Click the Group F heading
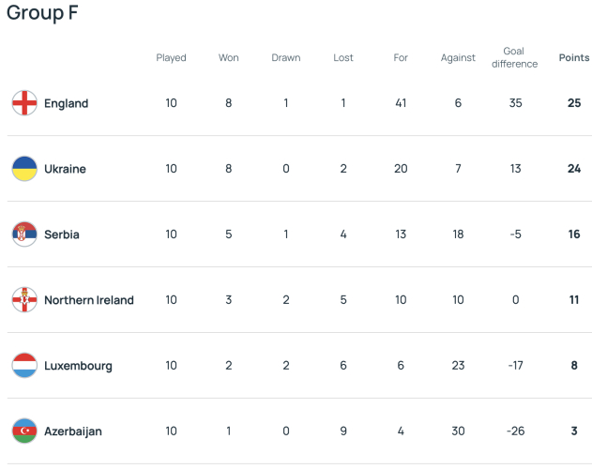This screenshot has width=592, height=469. tap(42, 12)
